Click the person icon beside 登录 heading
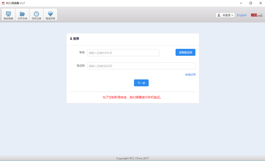This screenshot has height=161, width=265. 71,38
